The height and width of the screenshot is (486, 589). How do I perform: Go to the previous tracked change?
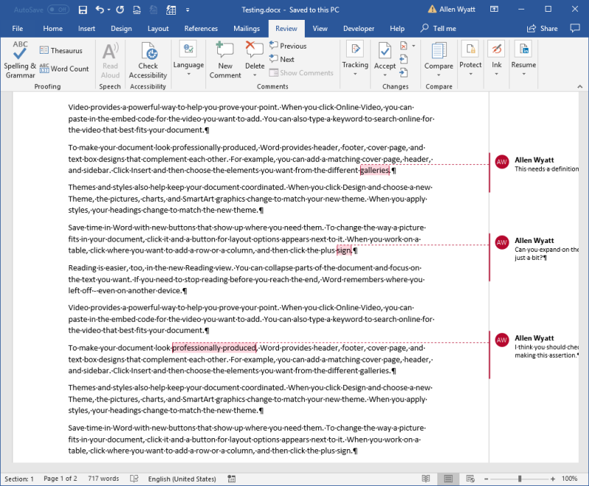pyautogui.click(x=403, y=60)
